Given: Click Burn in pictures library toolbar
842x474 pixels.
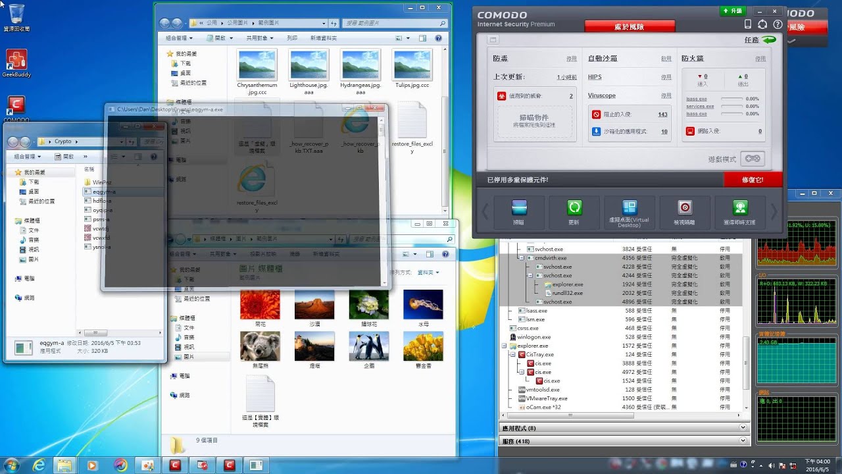Looking at the screenshot, I should pos(295,253).
